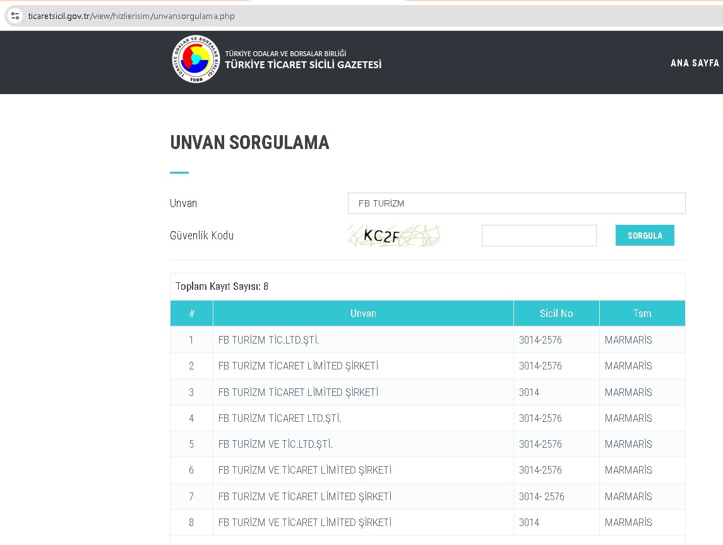The height and width of the screenshot is (545, 723).
Task: Click the Unvan form label
Action: pos(183,203)
